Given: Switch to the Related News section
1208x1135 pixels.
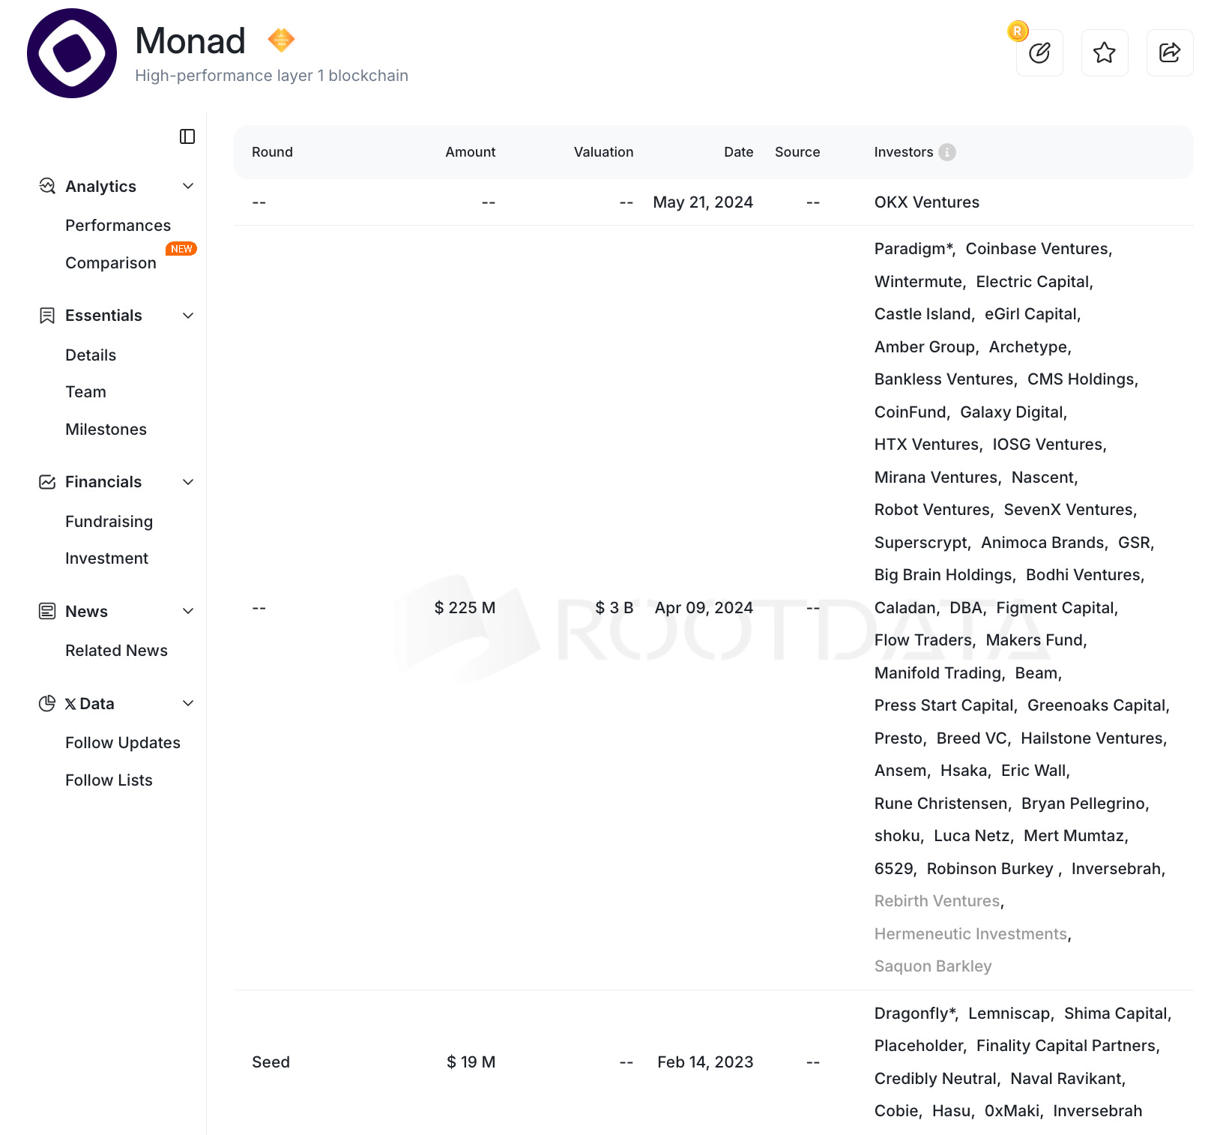Looking at the screenshot, I should point(116,651).
